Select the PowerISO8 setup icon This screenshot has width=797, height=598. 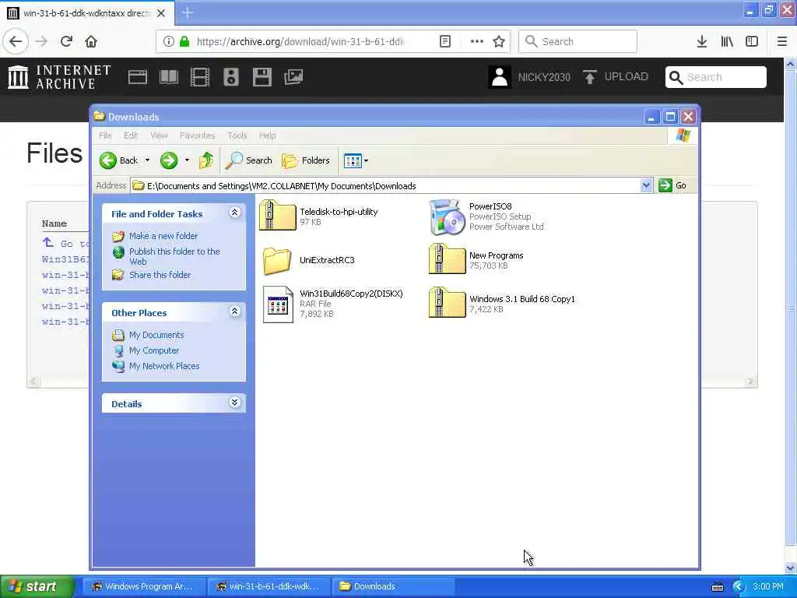pyautogui.click(x=447, y=217)
